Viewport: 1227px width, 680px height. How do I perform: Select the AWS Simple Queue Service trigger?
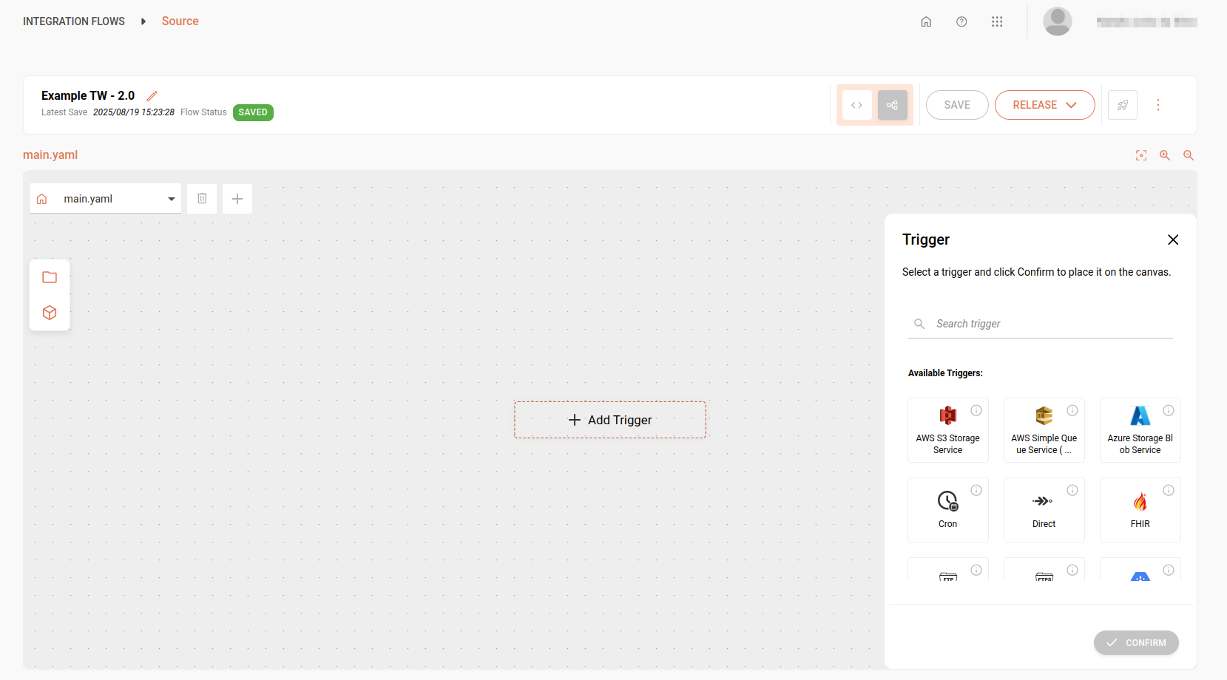1044,430
